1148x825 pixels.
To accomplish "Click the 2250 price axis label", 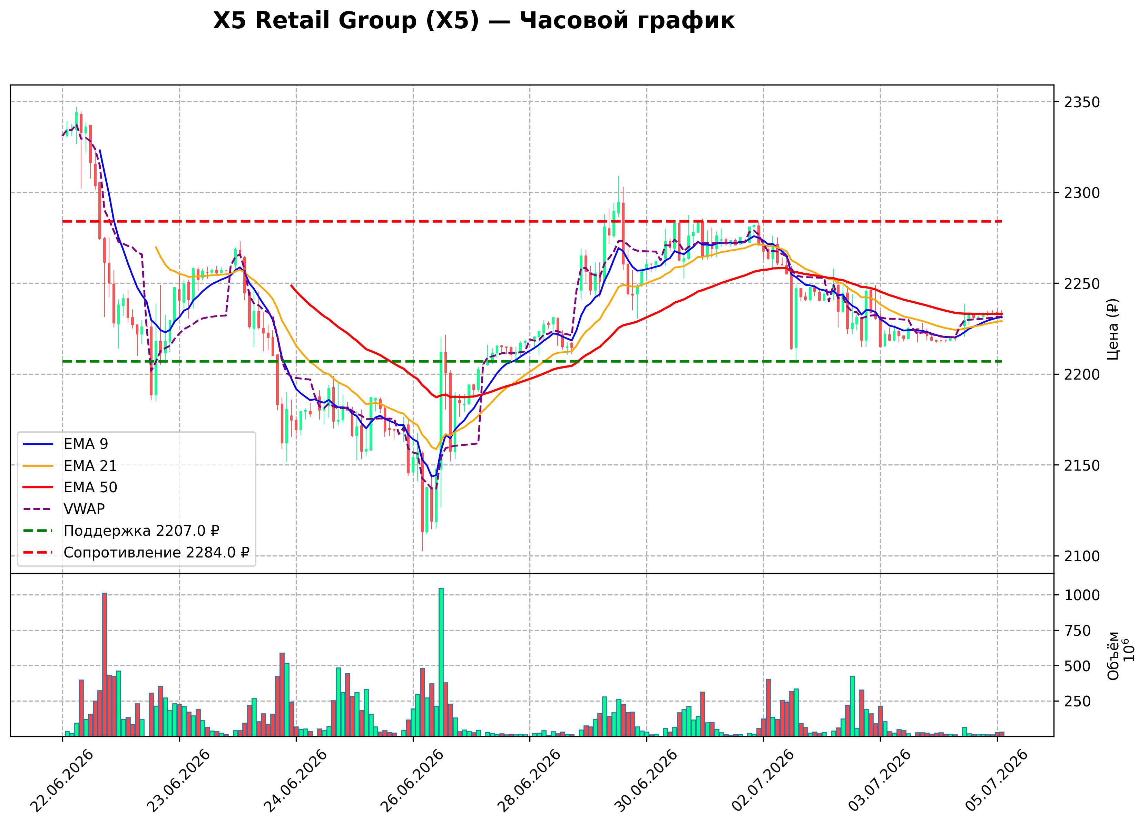I will [x=1082, y=284].
